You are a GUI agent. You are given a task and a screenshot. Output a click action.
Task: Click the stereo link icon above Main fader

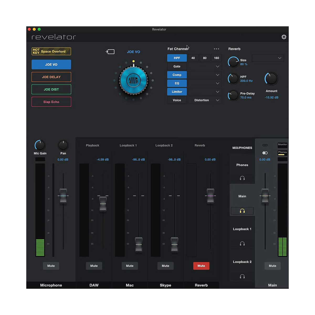(265, 145)
